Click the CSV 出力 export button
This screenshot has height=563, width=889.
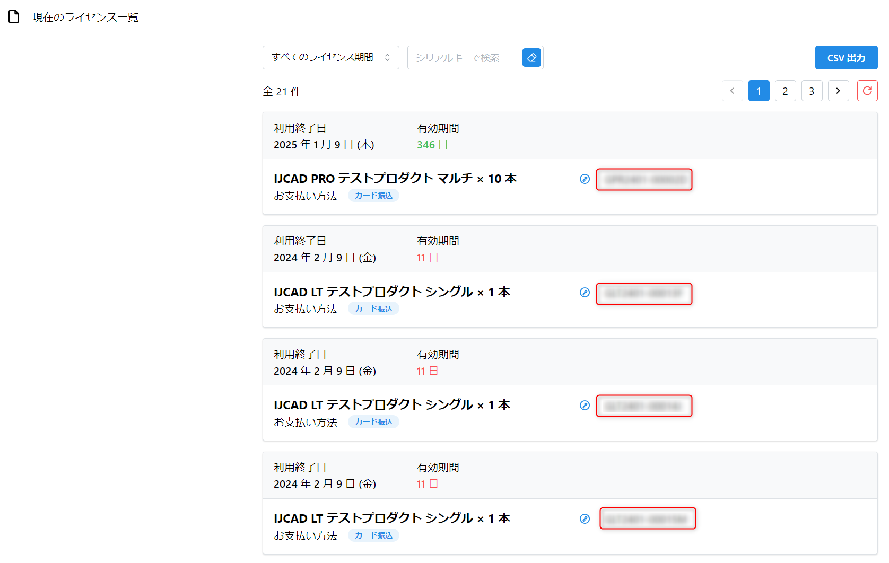click(x=846, y=57)
